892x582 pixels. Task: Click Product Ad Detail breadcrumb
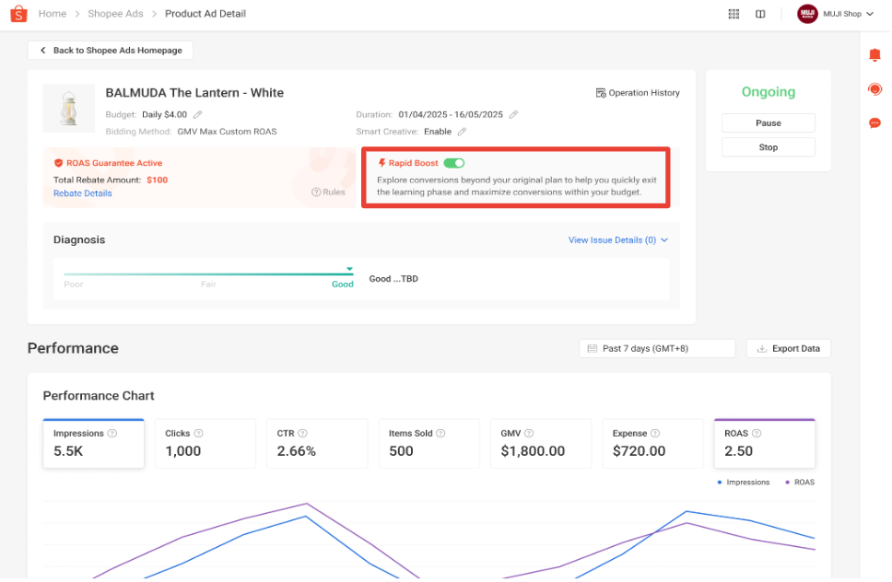tap(205, 14)
